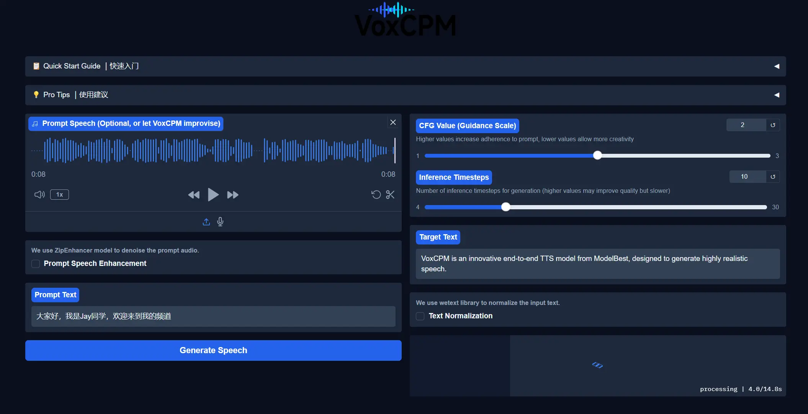808x414 pixels.
Task: Click the 'Prompt Text' label
Action: pos(56,295)
